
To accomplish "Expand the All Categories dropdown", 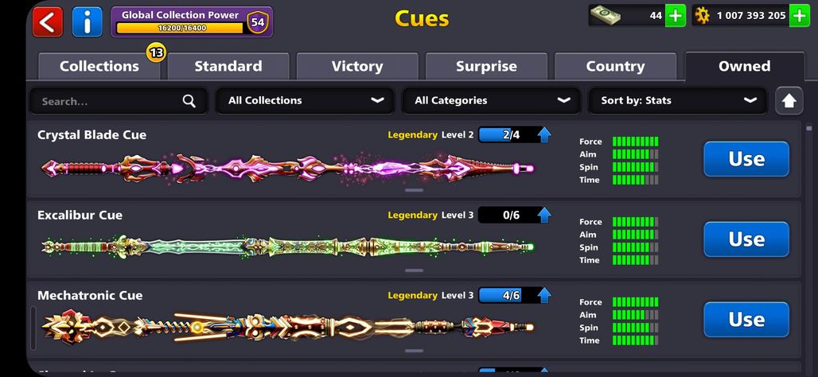I will click(x=491, y=101).
